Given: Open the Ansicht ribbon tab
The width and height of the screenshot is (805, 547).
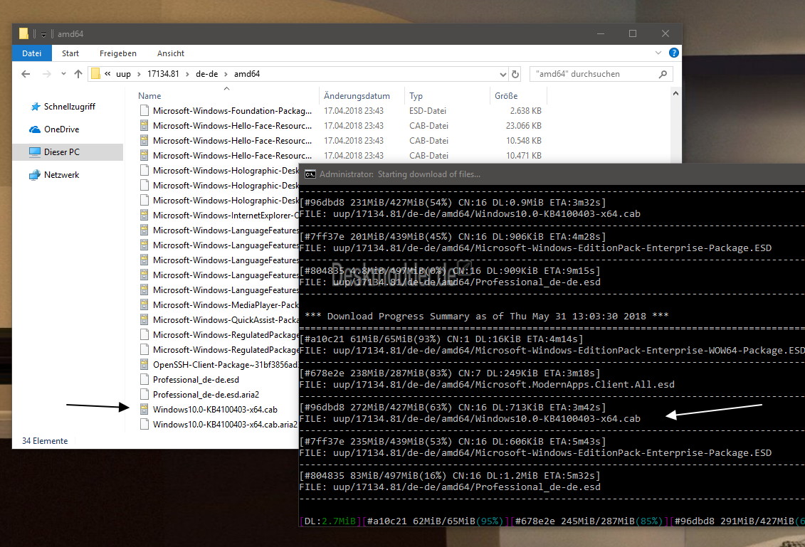Looking at the screenshot, I should click(170, 53).
